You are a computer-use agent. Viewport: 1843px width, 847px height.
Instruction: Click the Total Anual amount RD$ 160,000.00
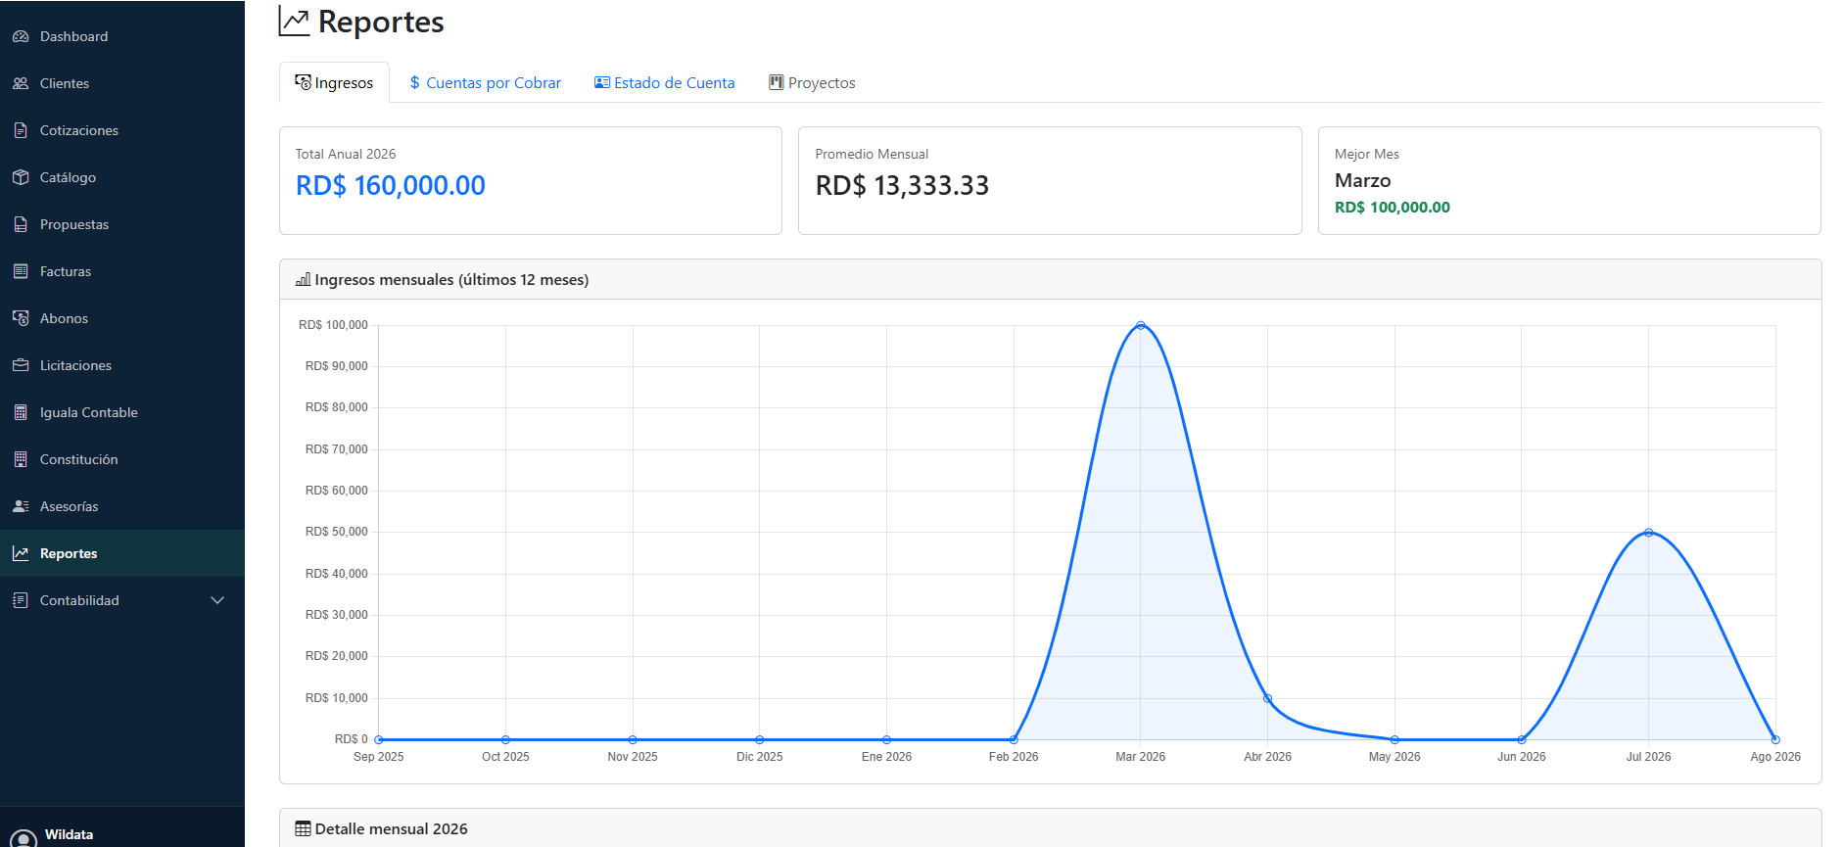point(391,185)
